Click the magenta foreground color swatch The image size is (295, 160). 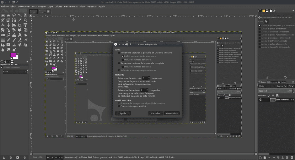click(x=14, y=56)
